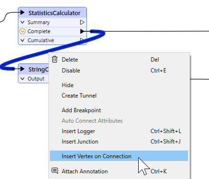Click the annotation icon beside Attach Annotation
The height and width of the screenshot is (179, 209).
coord(55,171)
